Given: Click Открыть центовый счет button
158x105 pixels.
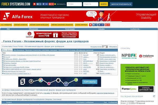Looking at the screenshot, I should 146,89.
